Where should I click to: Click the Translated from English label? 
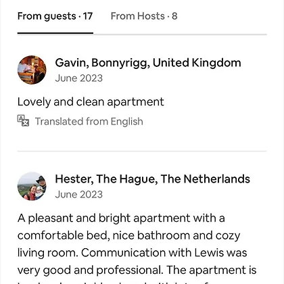click(x=89, y=122)
